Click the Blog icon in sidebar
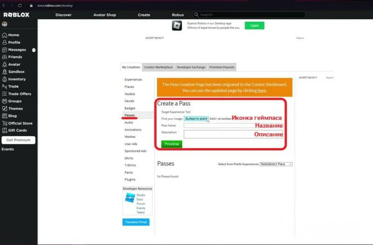This screenshot has width=373, height=245. 5,116
